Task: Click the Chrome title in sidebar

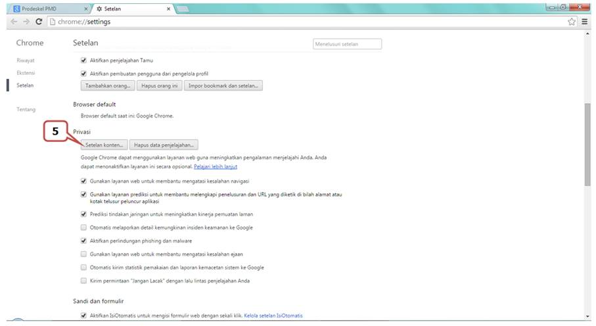Action: click(x=30, y=43)
